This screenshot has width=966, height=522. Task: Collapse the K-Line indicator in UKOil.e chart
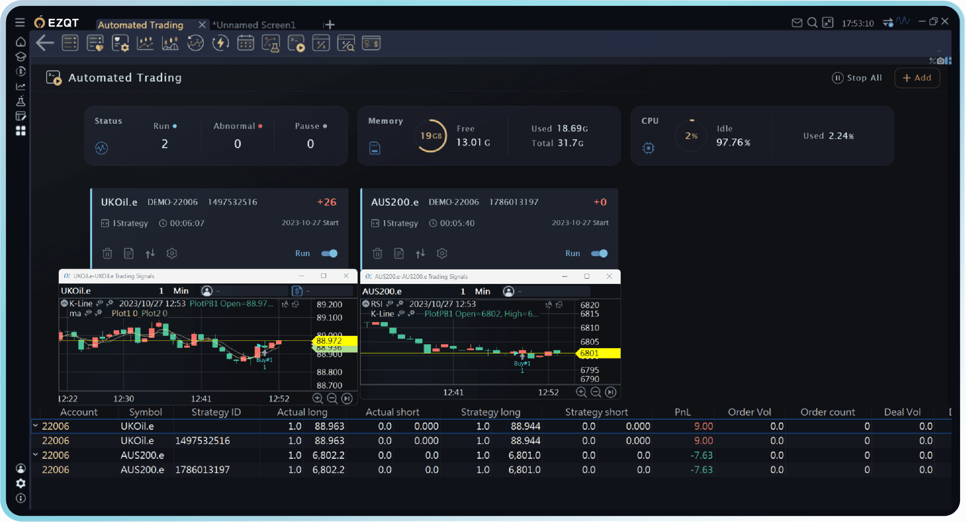[64, 303]
